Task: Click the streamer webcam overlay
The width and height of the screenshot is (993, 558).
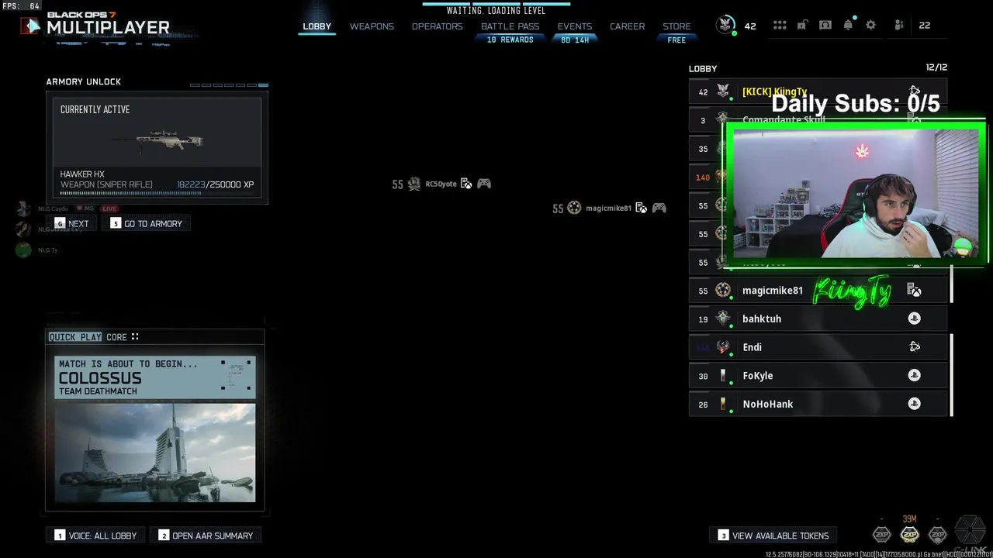Action: 856,194
